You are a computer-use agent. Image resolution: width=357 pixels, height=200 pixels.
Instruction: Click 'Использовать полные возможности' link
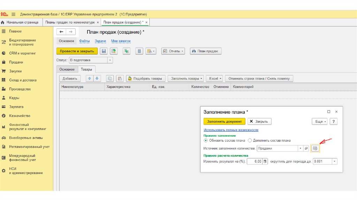231,130
